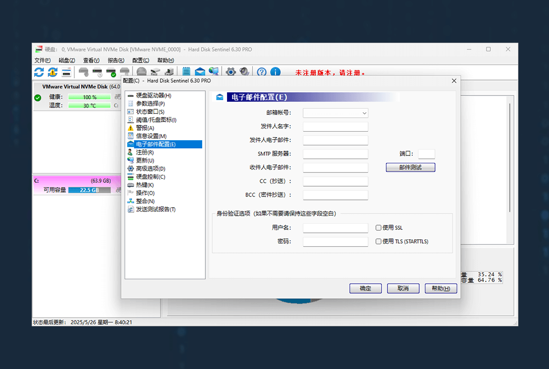Select 参数选择(P) in the config tree

click(x=150, y=103)
